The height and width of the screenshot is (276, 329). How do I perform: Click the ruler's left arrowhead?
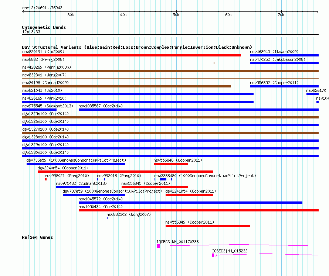23,11
